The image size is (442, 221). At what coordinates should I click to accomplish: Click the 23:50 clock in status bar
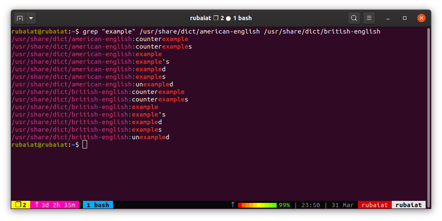[311, 205]
